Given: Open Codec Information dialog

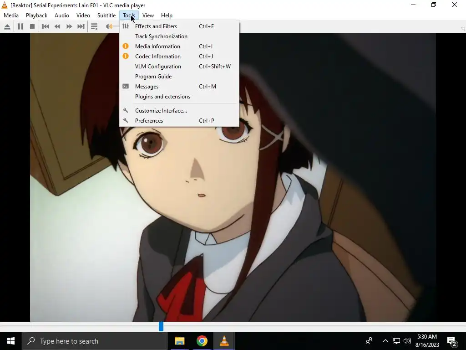Looking at the screenshot, I should pyautogui.click(x=179, y=57).
